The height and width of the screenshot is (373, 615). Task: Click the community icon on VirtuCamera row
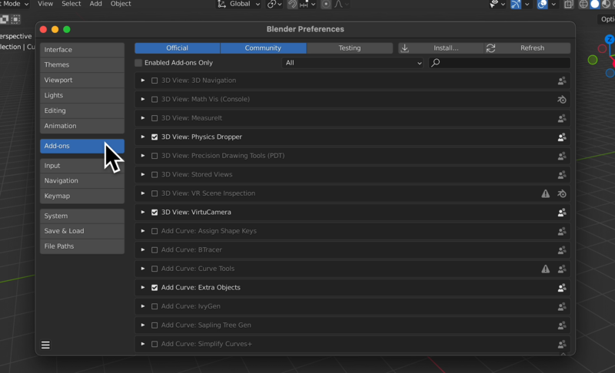pyautogui.click(x=562, y=212)
